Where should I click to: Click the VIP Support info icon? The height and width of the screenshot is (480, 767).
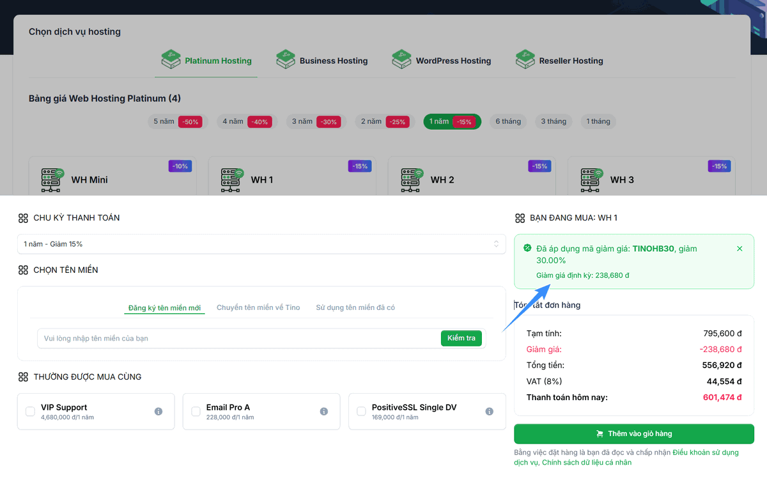tap(159, 412)
